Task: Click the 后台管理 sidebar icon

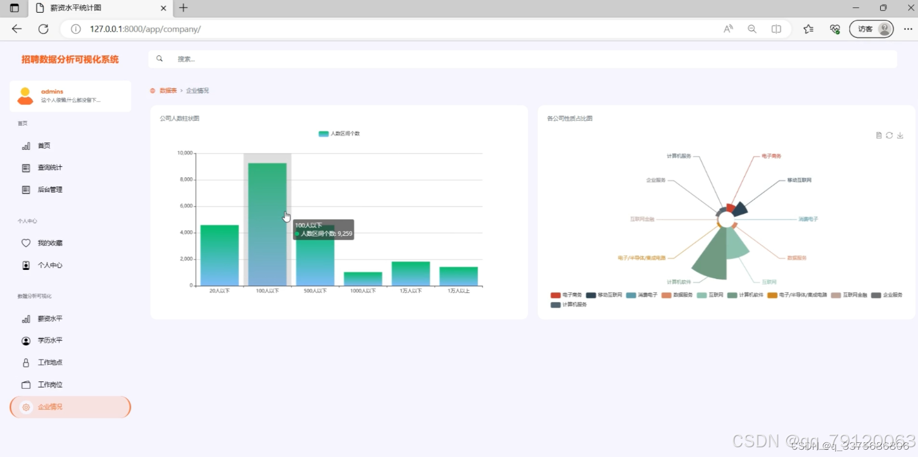Action: pyautogui.click(x=26, y=190)
